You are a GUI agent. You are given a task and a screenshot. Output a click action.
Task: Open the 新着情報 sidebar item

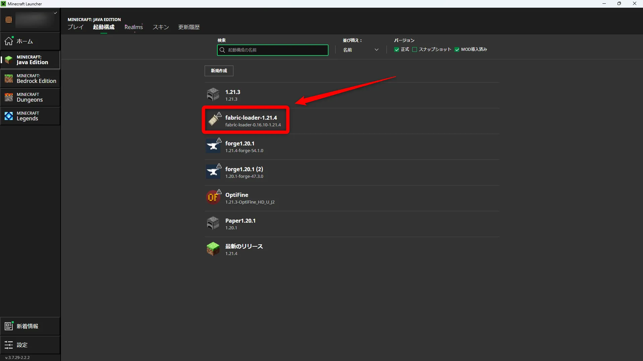[x=30, y=326]
